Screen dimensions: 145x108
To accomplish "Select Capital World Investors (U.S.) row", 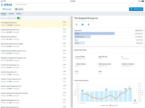I will [x=36, y=31].
